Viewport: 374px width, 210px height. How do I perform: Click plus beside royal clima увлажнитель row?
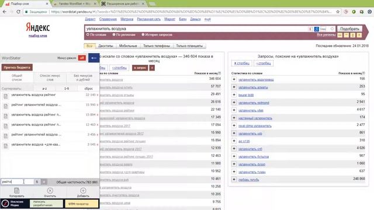[234, 126]
